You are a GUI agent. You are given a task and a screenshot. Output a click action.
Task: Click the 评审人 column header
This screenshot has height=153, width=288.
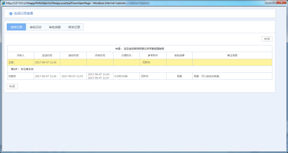[x=21, y=55]
